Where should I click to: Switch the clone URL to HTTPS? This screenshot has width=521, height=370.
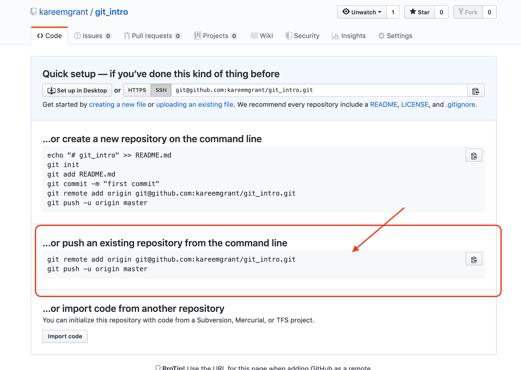click(x=137, y=90)
